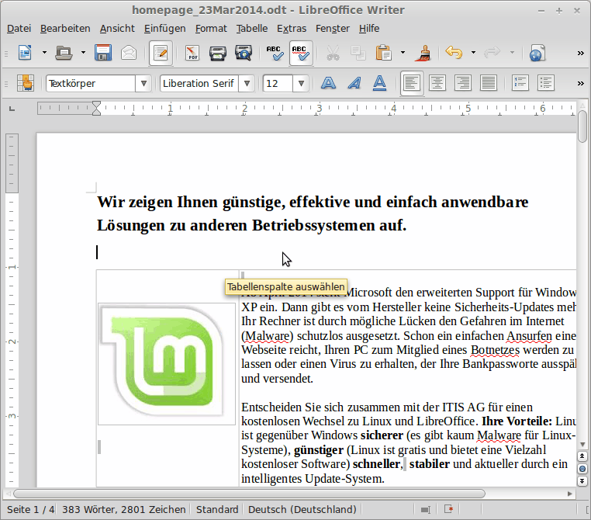Show more formatting toolbar buttons chevron

[x=580, y=83]
